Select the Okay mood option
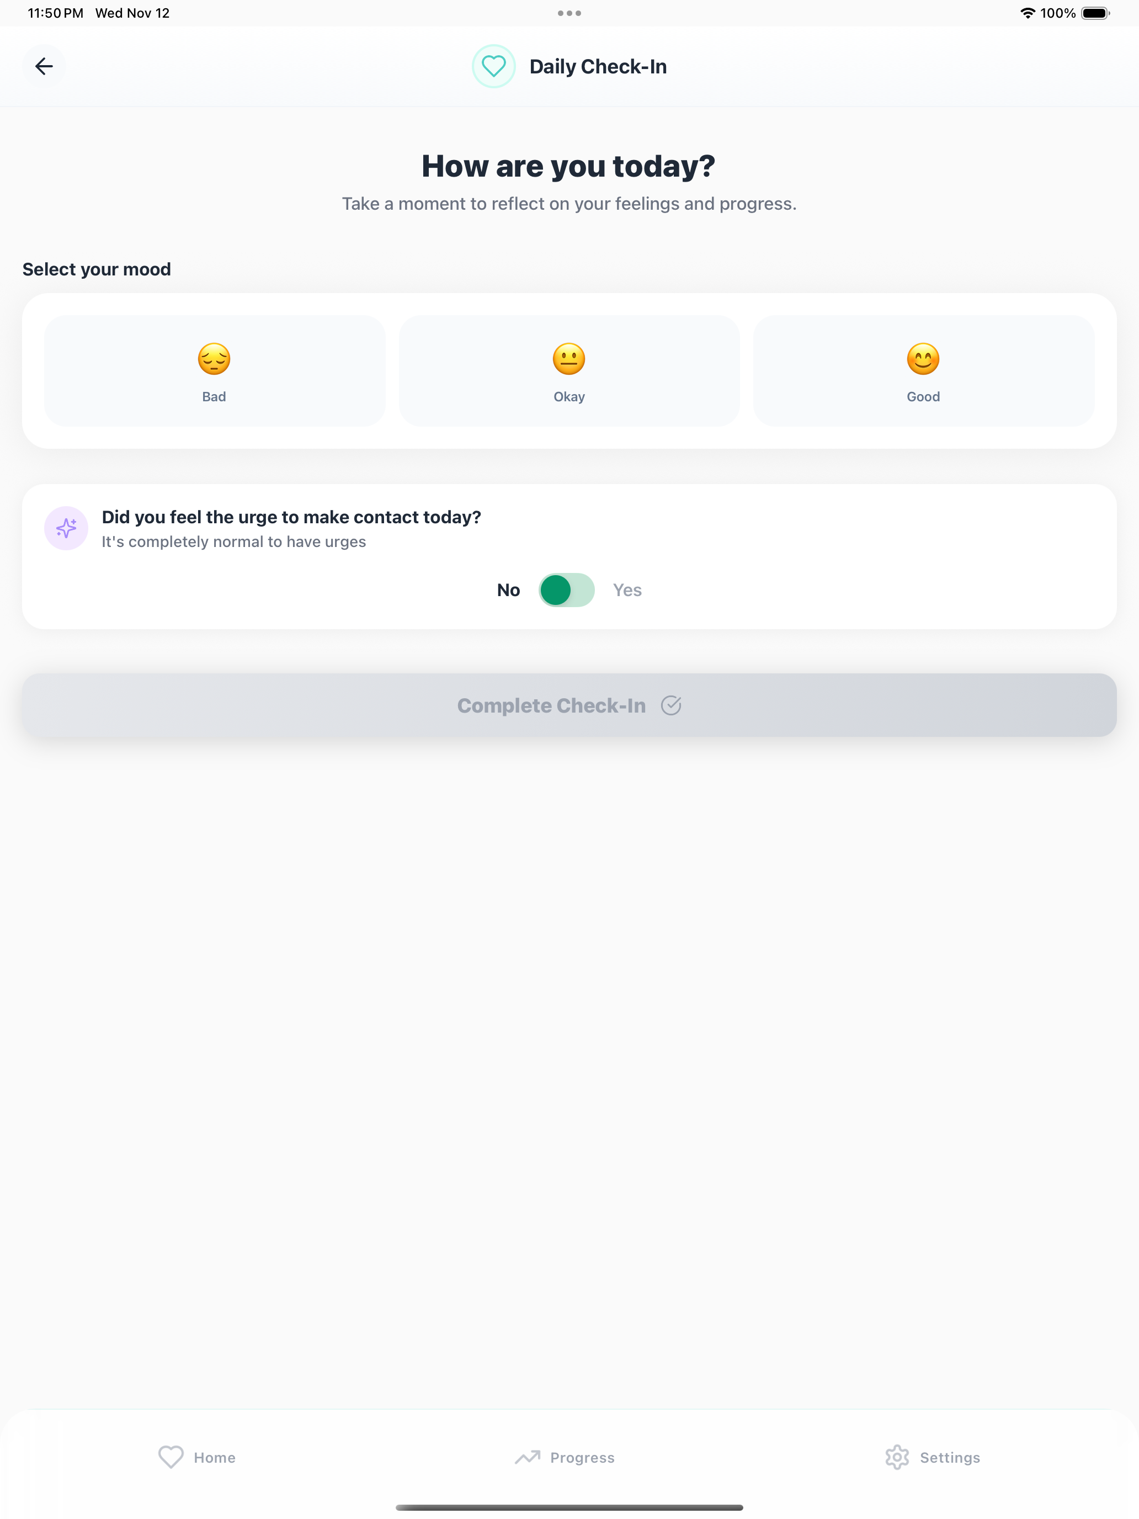This screenshot has height=1519, width=1139. tap(568, 371)
